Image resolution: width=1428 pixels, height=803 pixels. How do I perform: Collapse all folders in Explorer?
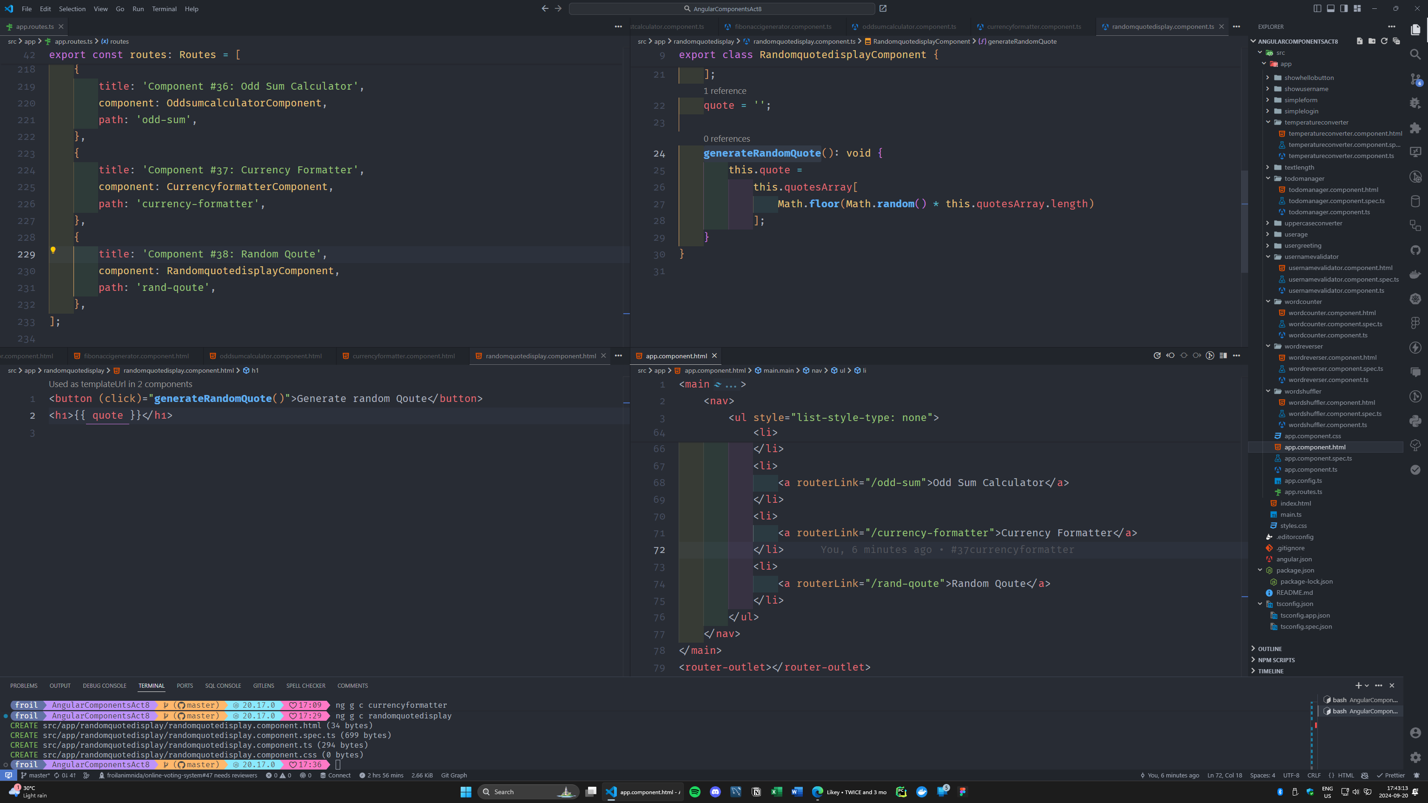[x=1396, y=41]
